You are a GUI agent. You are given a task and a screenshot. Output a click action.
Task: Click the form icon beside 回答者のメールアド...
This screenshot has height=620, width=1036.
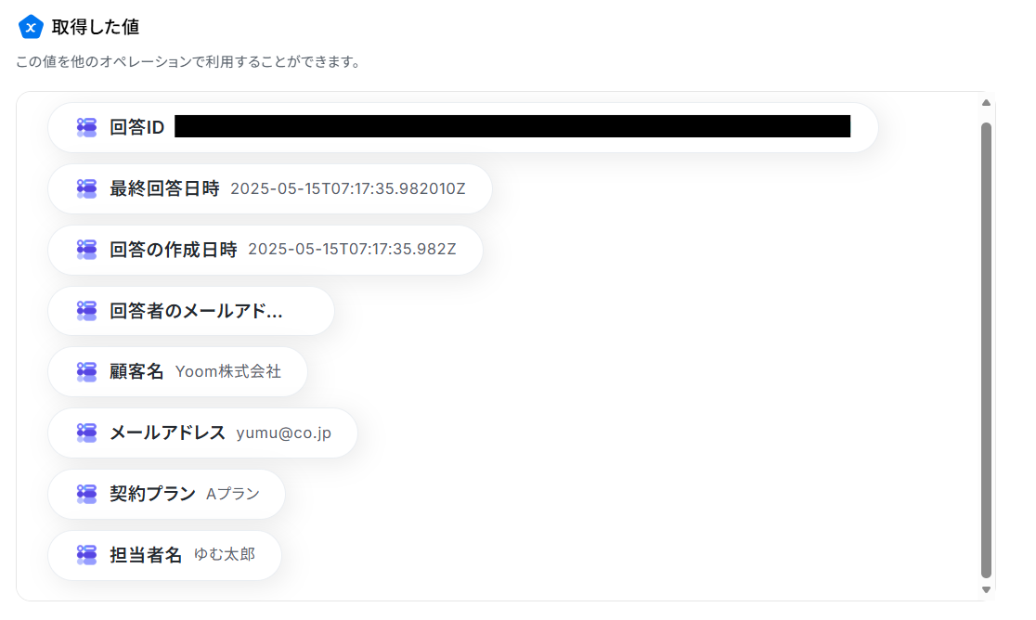(86, 311)
